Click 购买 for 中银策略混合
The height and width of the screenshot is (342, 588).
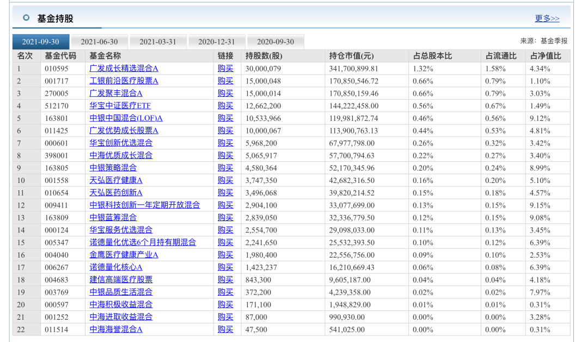click(225, 168)
